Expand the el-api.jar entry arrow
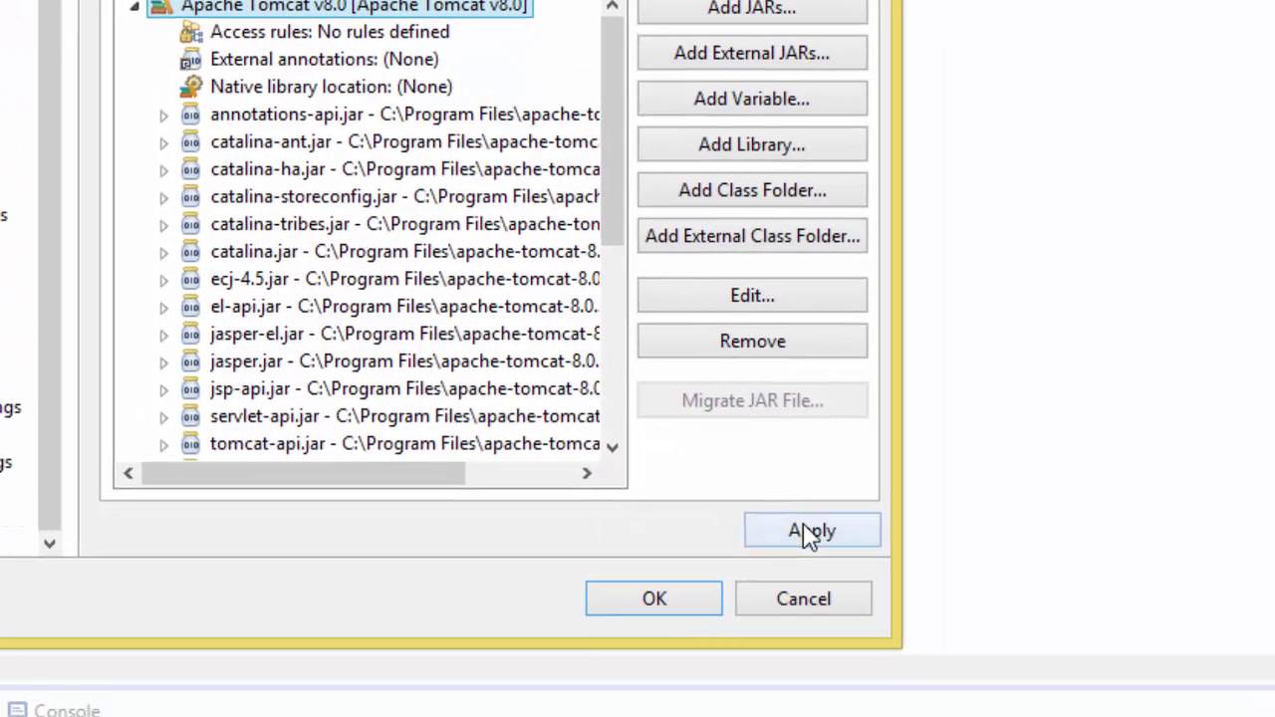1275x717 pixels. pyautogui.click(x=163, y=308)
